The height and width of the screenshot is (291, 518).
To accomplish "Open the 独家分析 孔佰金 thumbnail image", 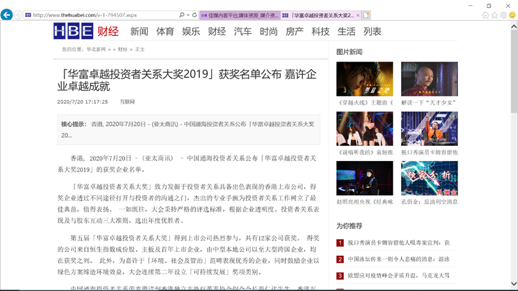I will [x=429, y=178].
